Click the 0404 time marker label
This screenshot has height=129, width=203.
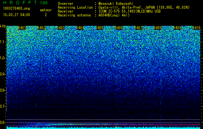[80, 28]
